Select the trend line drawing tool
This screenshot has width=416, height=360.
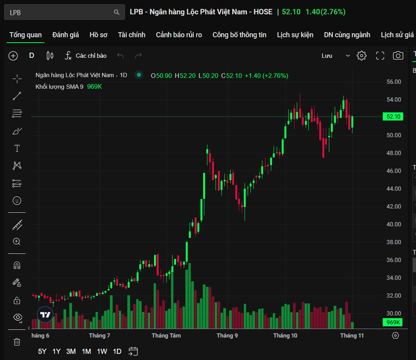[17, 96]
